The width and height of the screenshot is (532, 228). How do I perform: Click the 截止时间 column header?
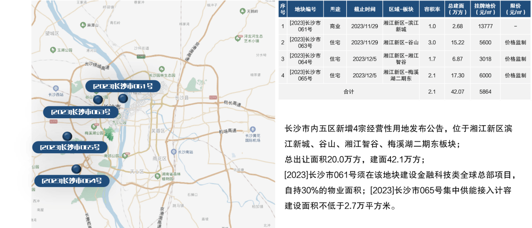click(364, 9)
